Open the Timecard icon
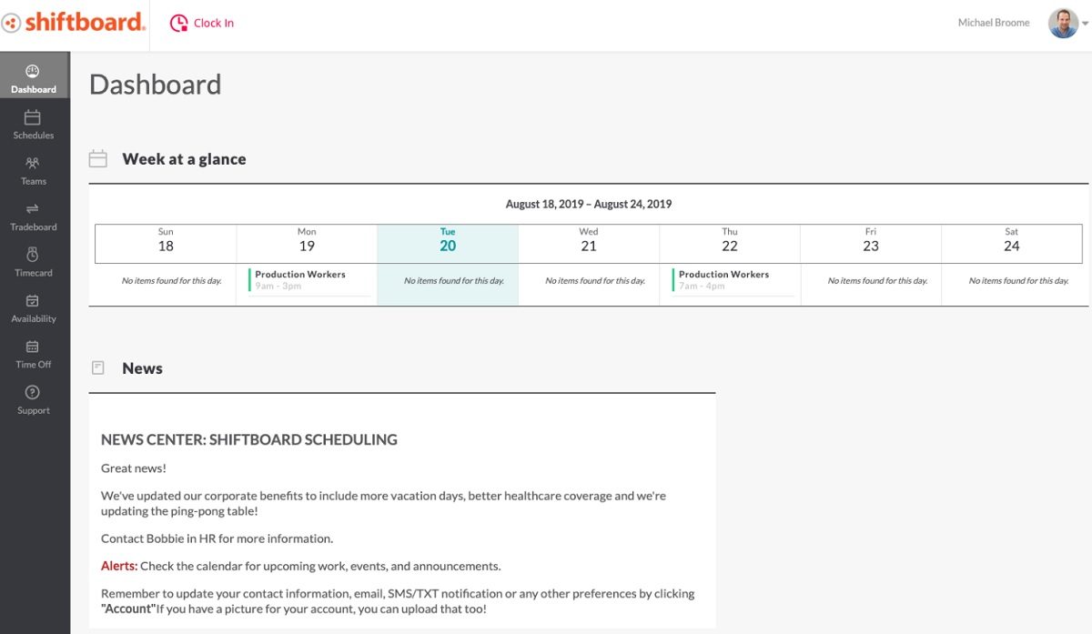 33,254
